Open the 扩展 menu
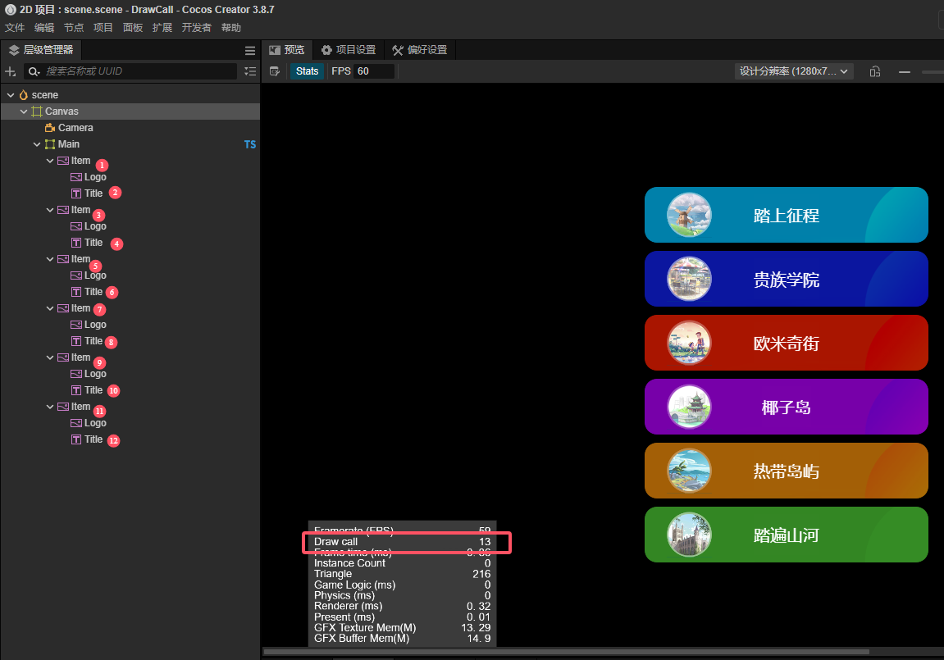The height and width of the screenshot is (660, 944). 162,28
